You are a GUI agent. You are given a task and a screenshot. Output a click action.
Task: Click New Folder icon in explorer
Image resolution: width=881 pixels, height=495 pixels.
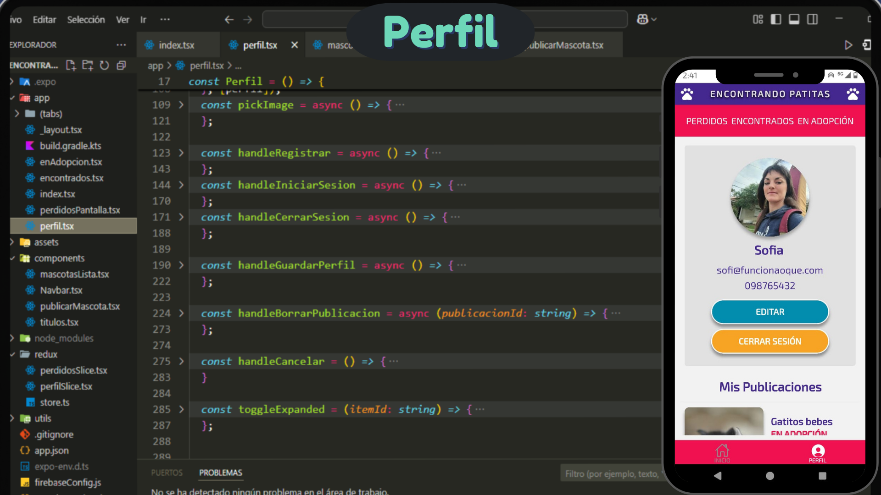(x=88, y=65)
